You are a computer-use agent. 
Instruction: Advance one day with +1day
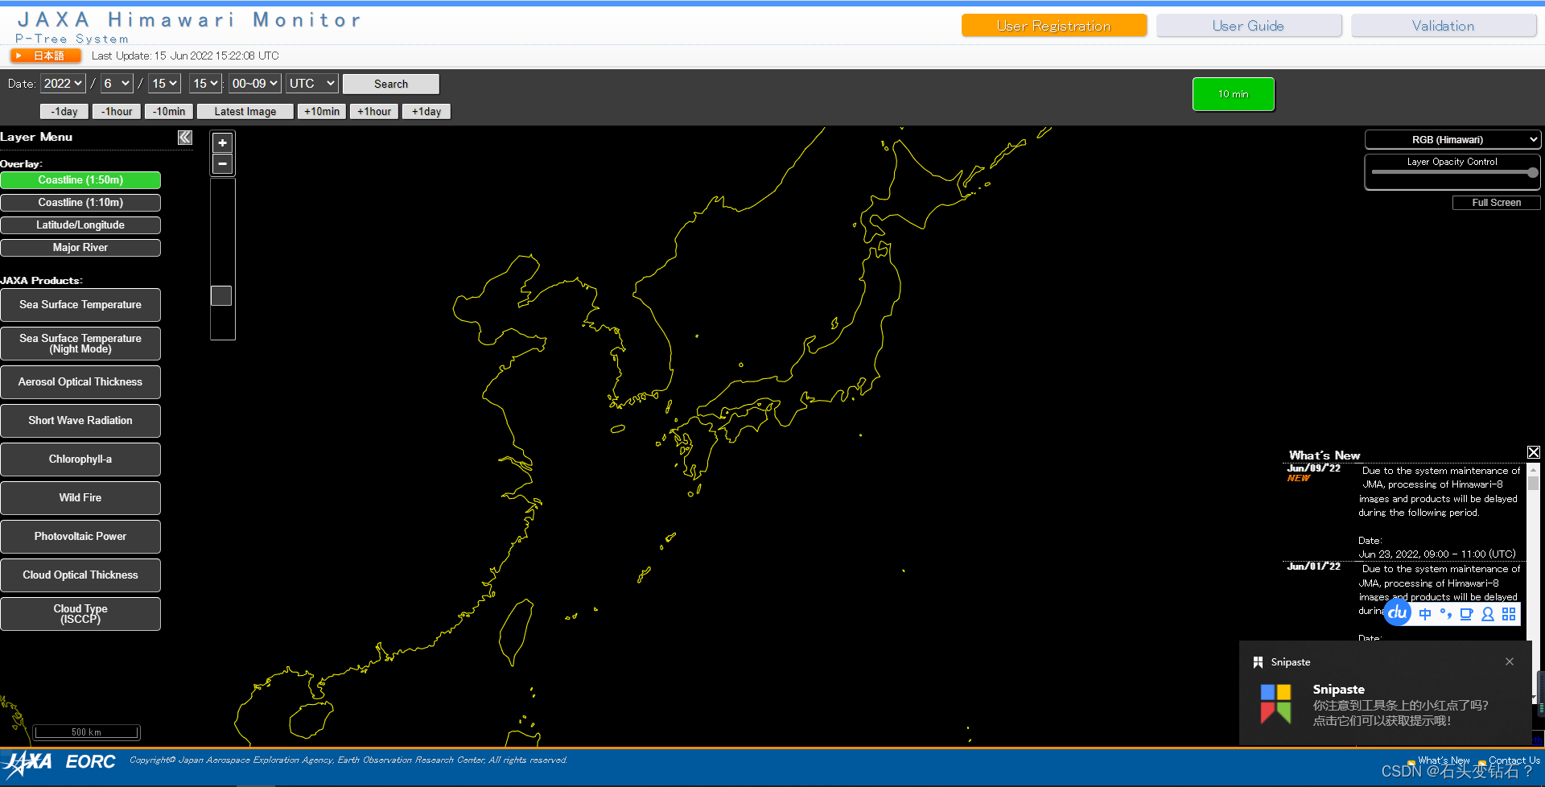[x=426, y=112]
